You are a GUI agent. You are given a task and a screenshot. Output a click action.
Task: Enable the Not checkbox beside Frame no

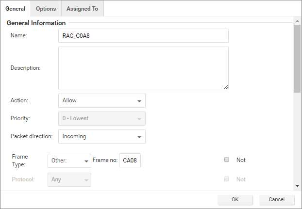tap(227, 160)
